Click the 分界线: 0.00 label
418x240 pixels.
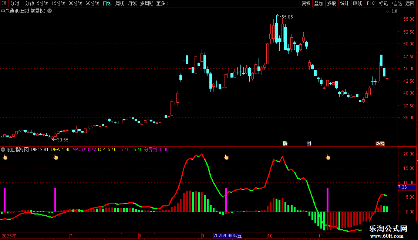click(156, 150)
